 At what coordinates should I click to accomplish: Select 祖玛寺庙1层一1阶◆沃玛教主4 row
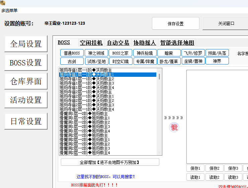click(108, 87)
